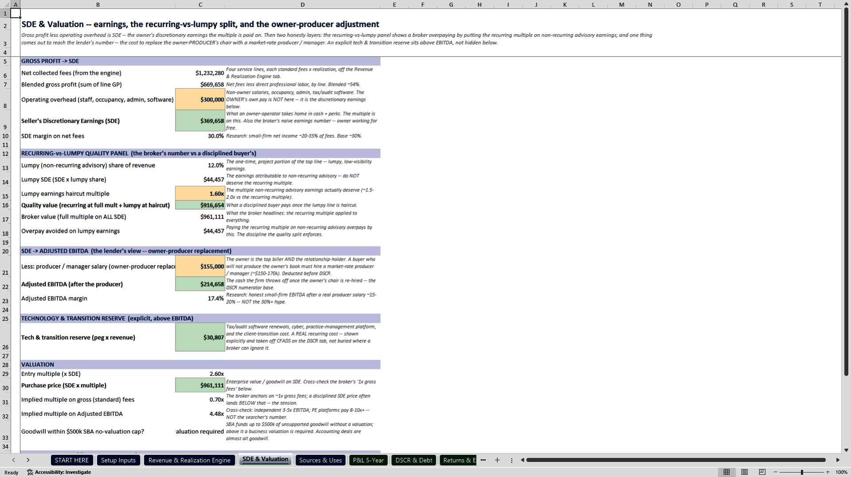Image resolution: width=851 pixels, height=477 pixels.
Task: Select the 1.60x lumpy haircut multiple cell
Action: (x=200, y=193)
